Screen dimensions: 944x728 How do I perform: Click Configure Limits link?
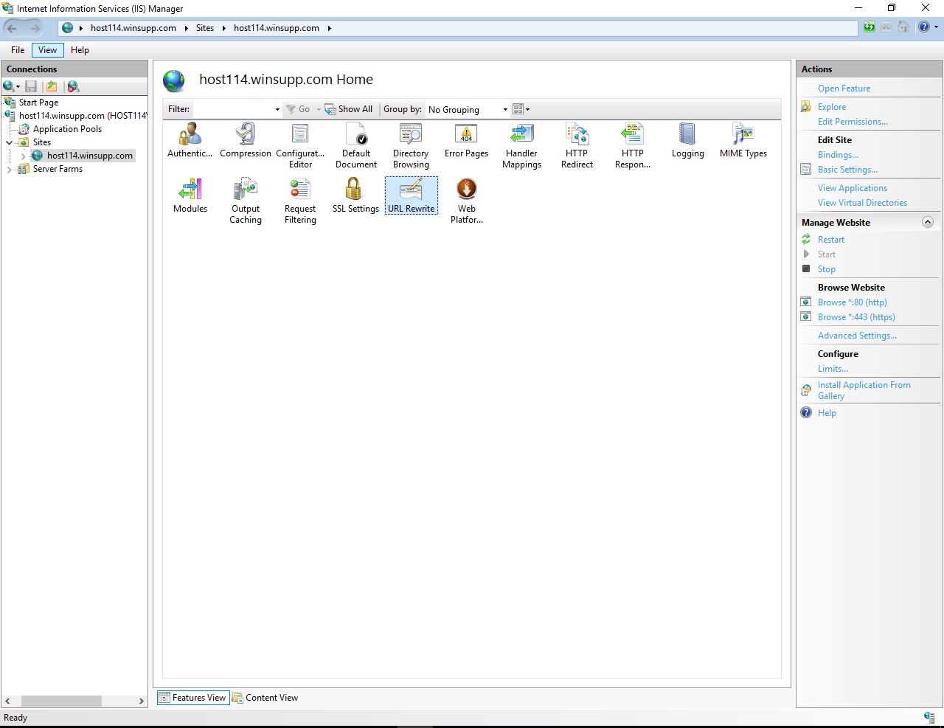[x=833, y=369]
